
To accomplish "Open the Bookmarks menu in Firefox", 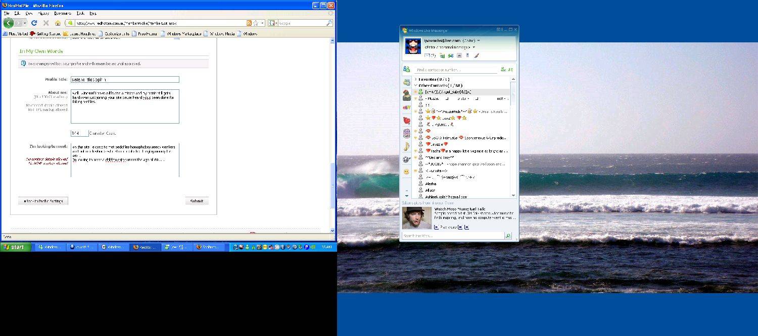I will pyautogui.click(x=63, y=13).
